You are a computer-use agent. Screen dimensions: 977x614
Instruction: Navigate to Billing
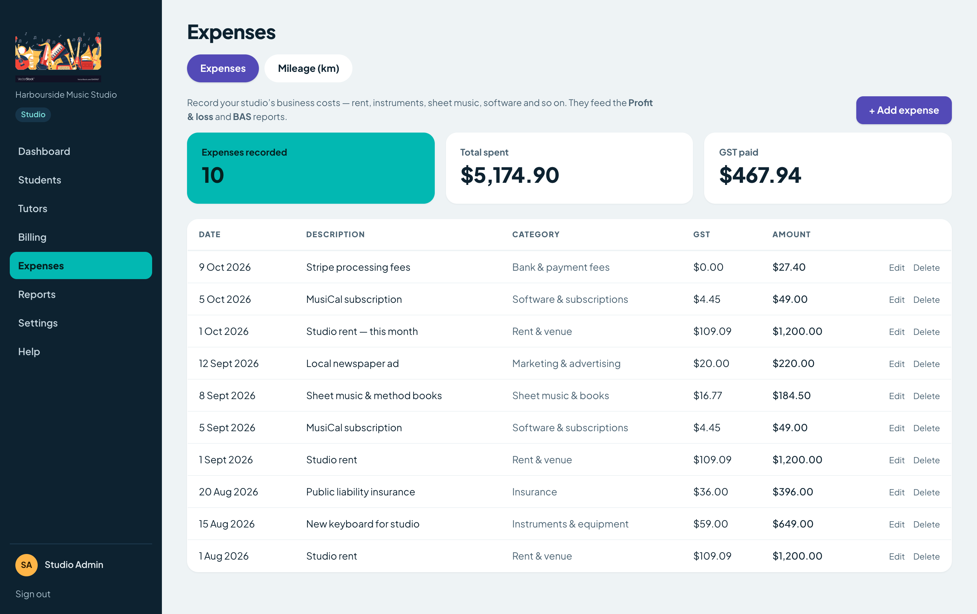coord(81,237)
